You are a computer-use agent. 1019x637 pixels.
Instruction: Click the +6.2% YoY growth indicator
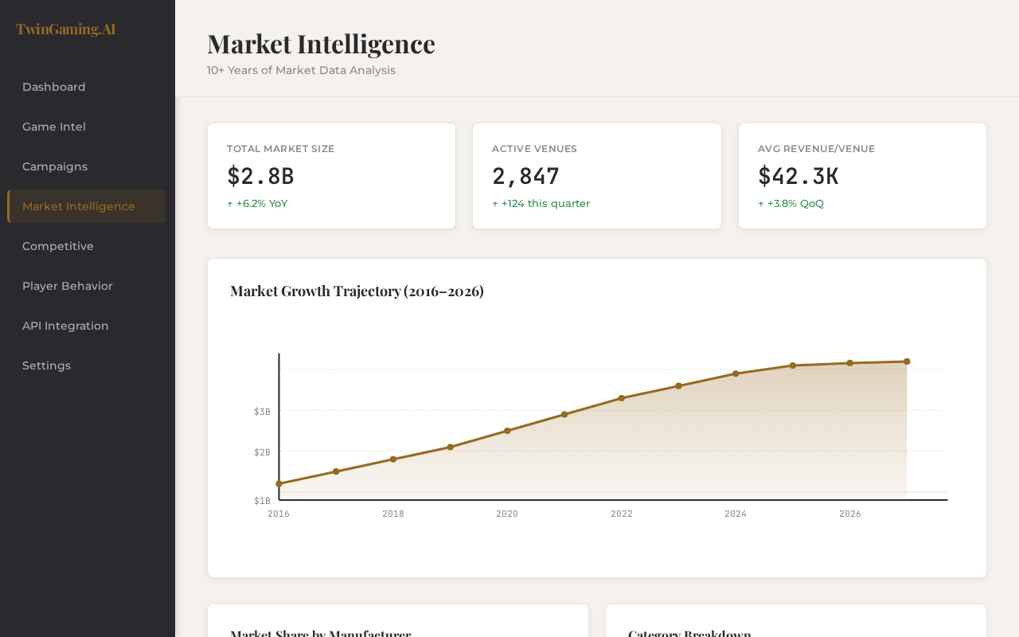(x=257, y=203)
